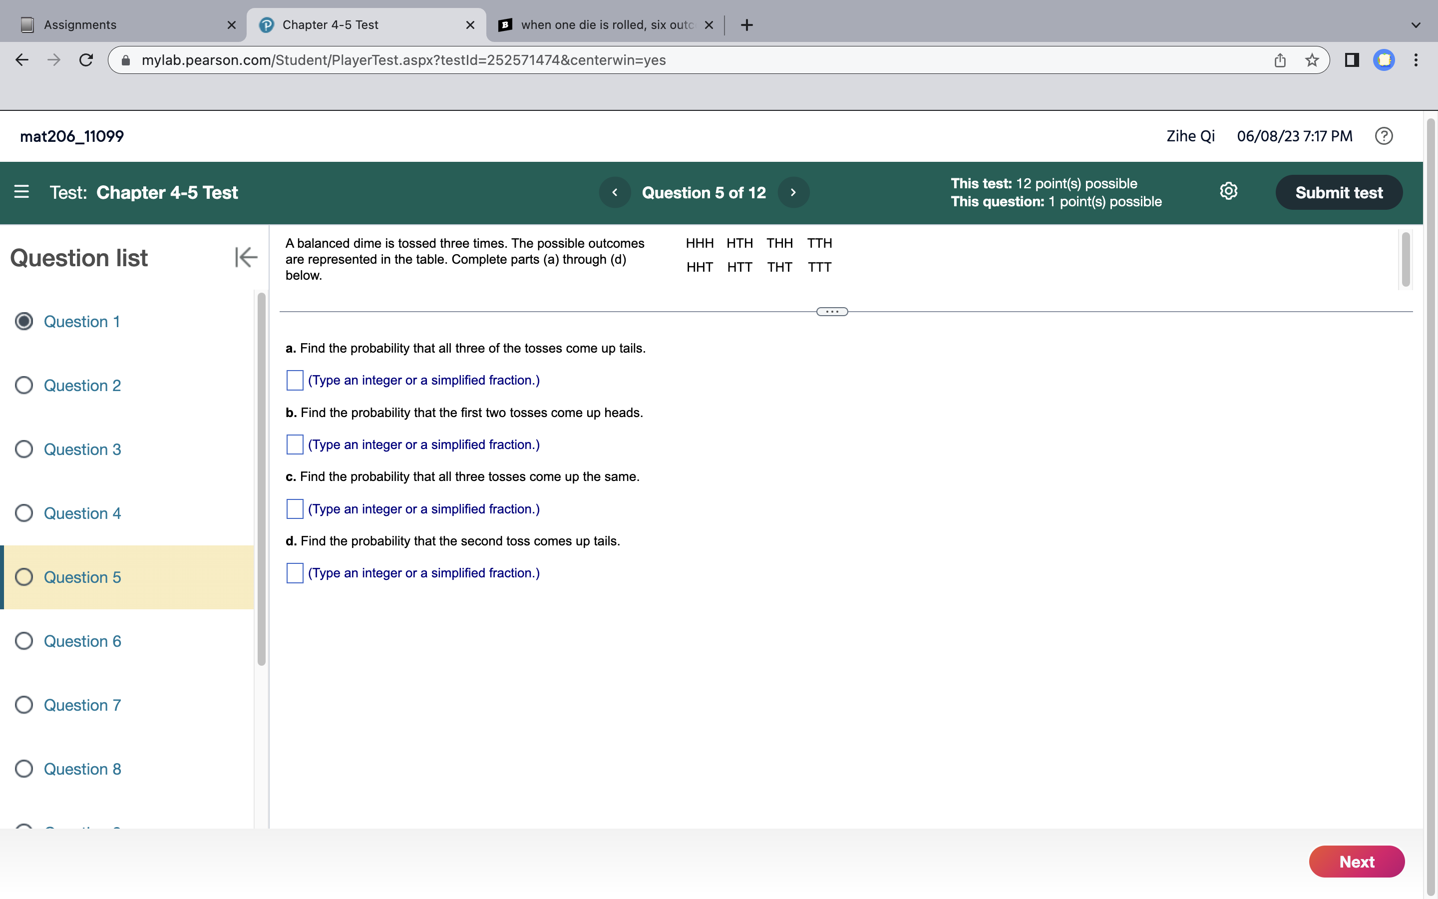Click the Submit test button
Screen dimensions: 1438x899
point(1339,193)
